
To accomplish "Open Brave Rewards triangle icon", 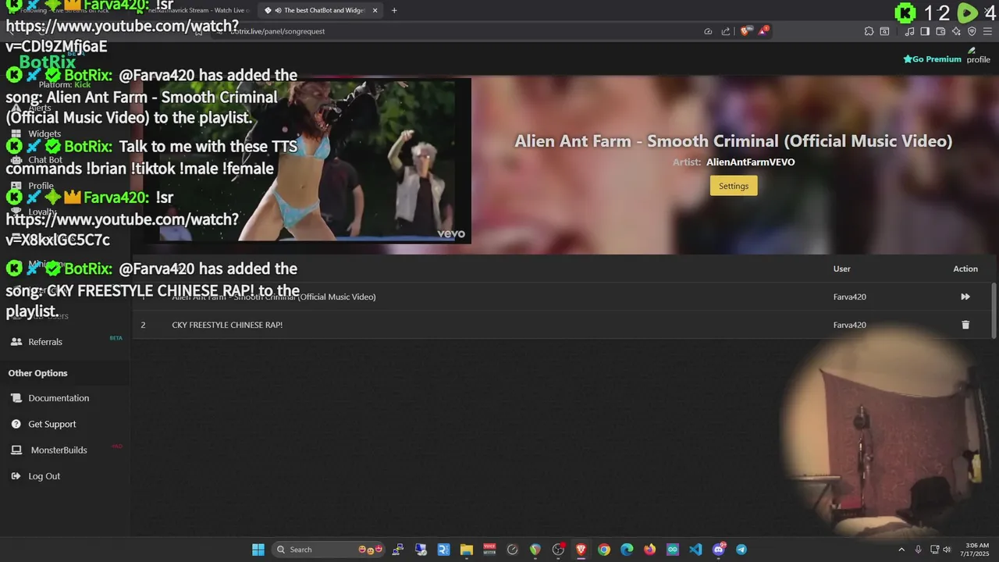I will [763, 31].
